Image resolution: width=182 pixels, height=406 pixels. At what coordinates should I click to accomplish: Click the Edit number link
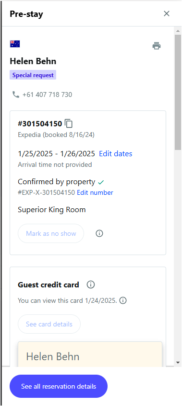click(x=95, y=192)
